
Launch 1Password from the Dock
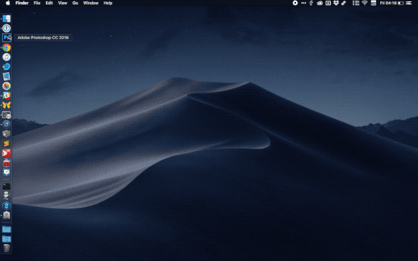tap(6, 28)
